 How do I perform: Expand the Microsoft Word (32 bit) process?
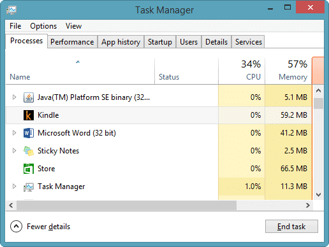coord(14,133)
